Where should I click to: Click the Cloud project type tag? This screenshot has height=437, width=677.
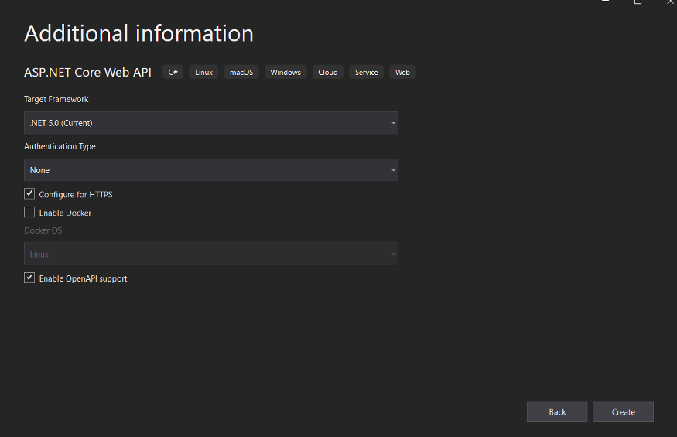tap(328, 72)
